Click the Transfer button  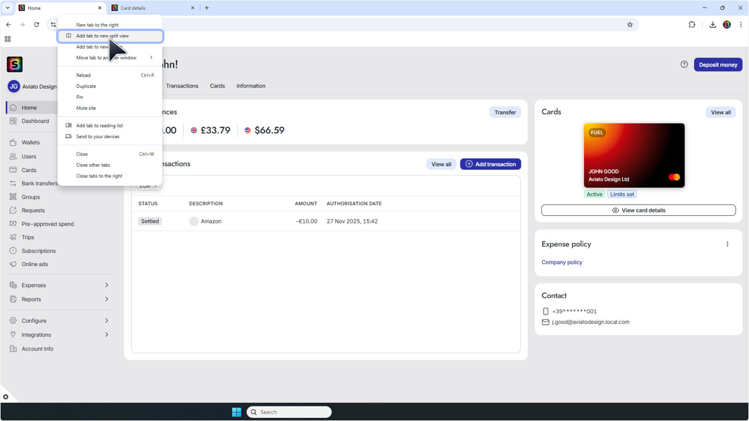(505, 112)
